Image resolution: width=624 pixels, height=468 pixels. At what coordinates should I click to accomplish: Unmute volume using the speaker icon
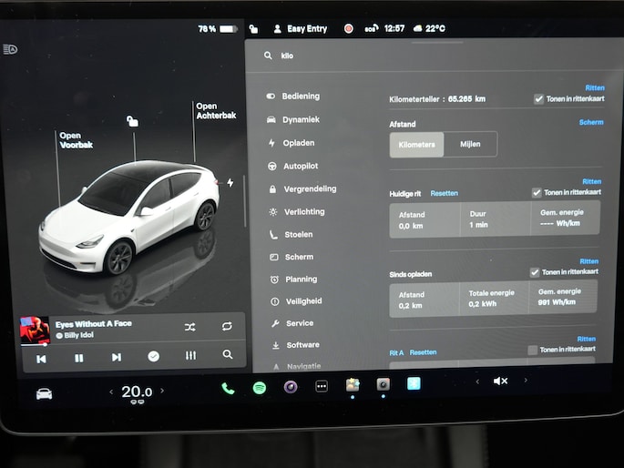pyautogui.click(x=500, y=381)
